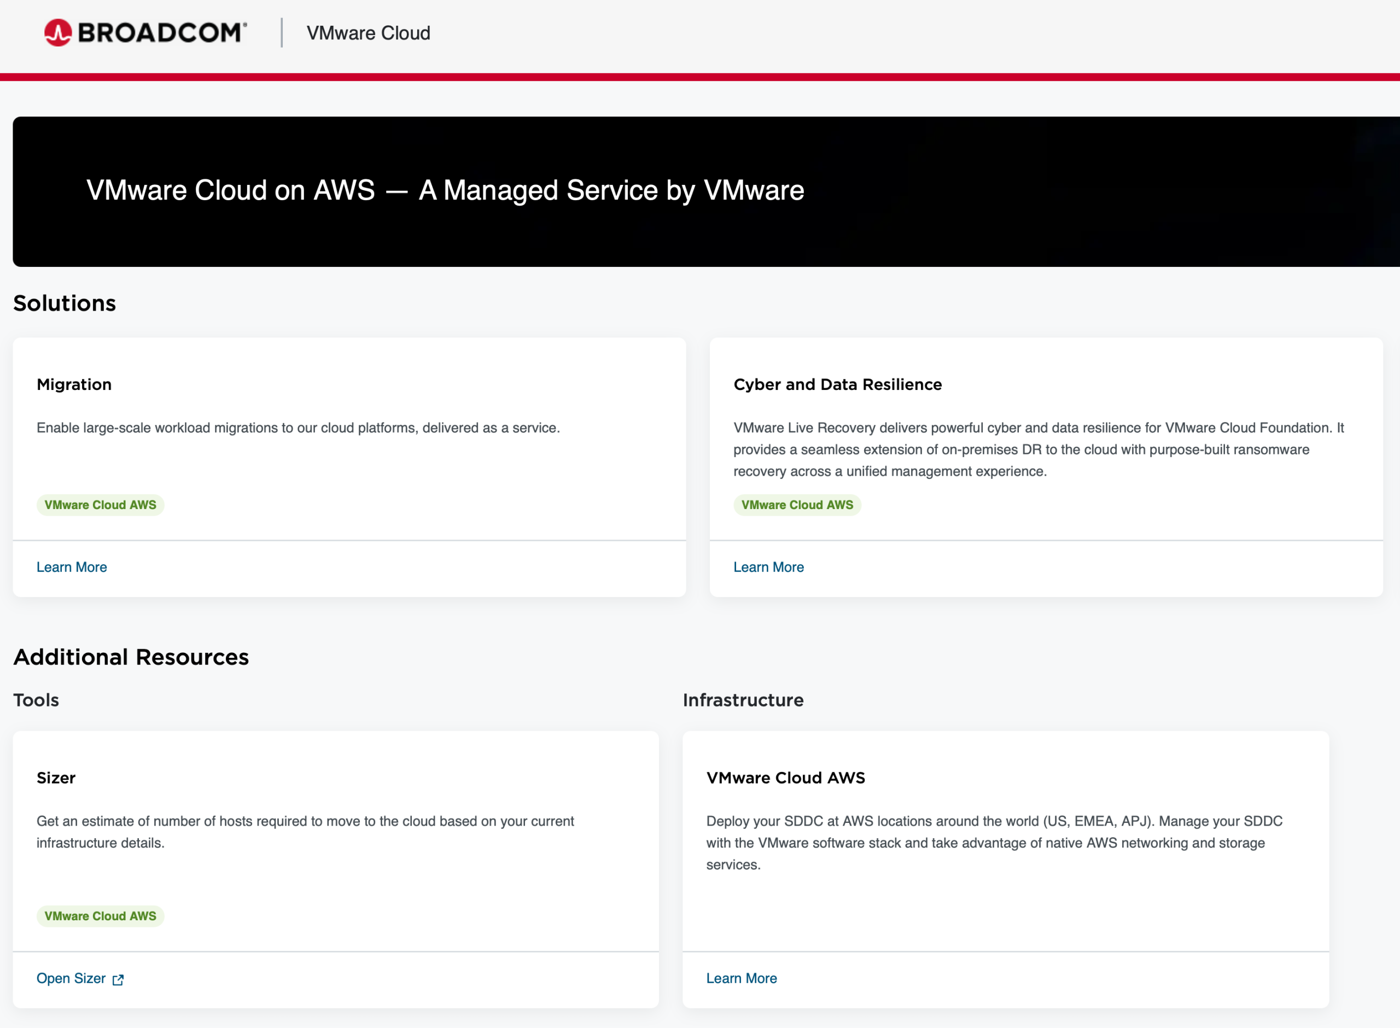The width and height of the screenshot is (1400, 1028).
Task: Click the Solutions section heading
Action: [65, 303]
